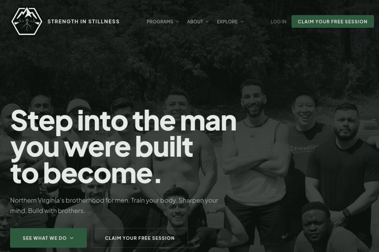
Task: Click the Nike swoosh on the black shorts
Action: 285,236
